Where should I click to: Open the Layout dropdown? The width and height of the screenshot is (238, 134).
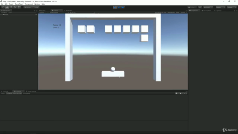pyautogui.click(x=232, y=7)
